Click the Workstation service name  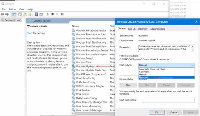click(82, 94)
